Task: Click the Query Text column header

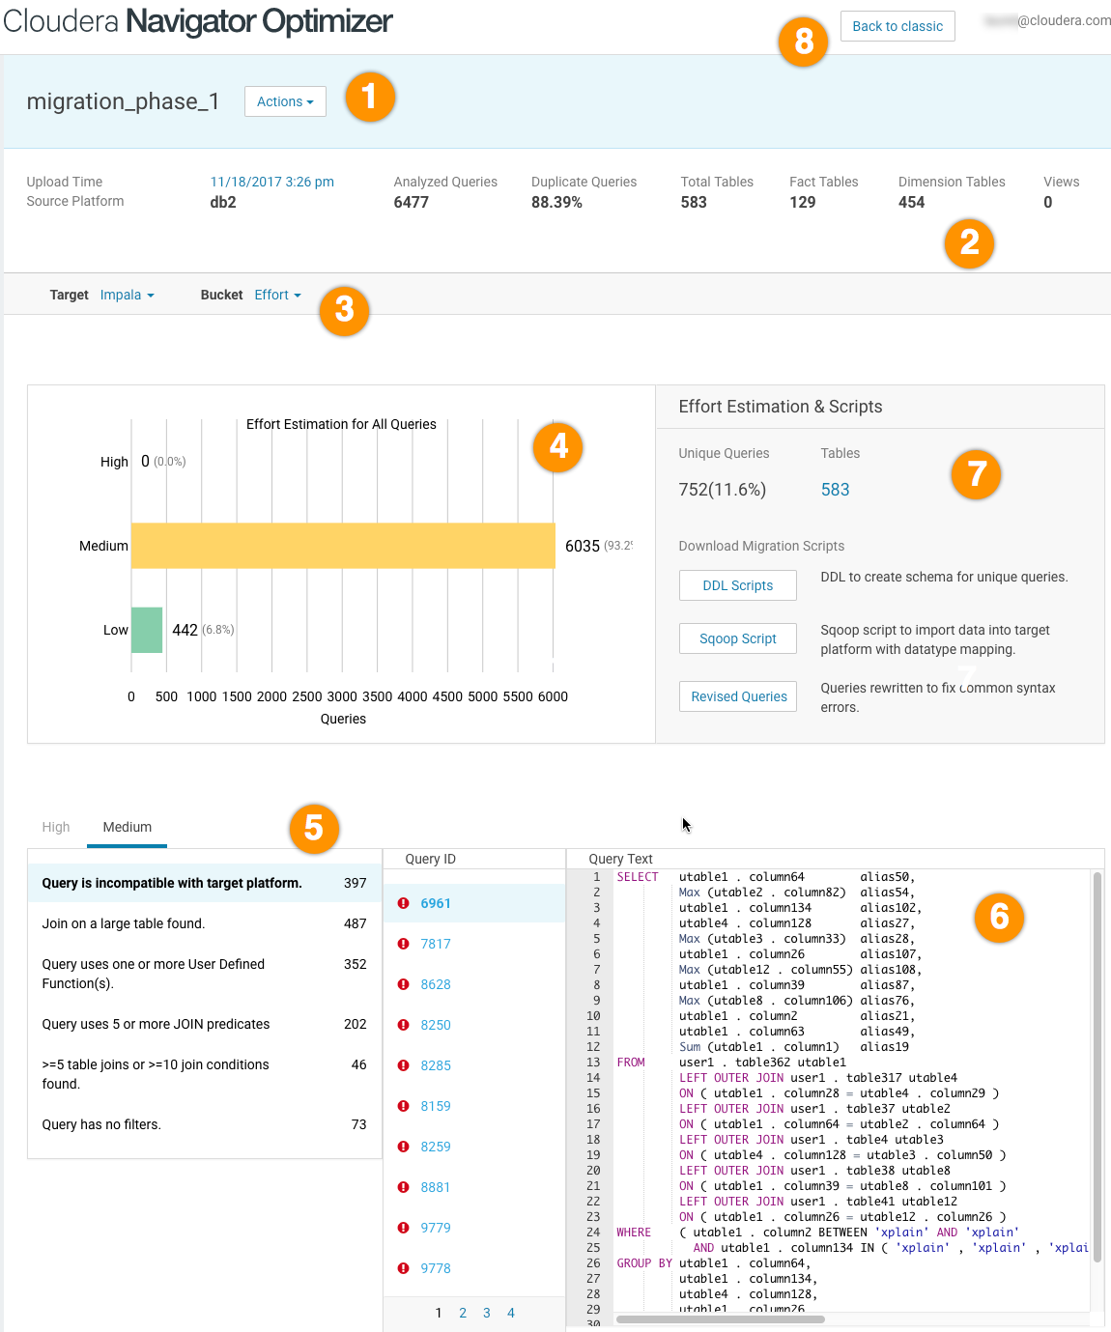Action: point(621,859)
